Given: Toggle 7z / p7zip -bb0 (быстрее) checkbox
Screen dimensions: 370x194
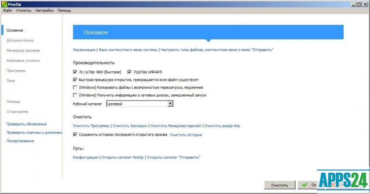Looking at the screenshot, I should pos(75,72).
